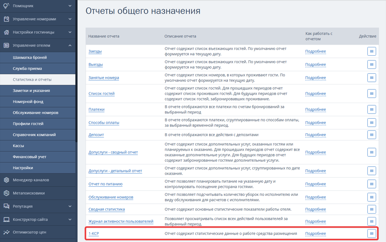Expand the Настройки гостиницы chevron
Viewport: 386px width, 242px height.
70,32
